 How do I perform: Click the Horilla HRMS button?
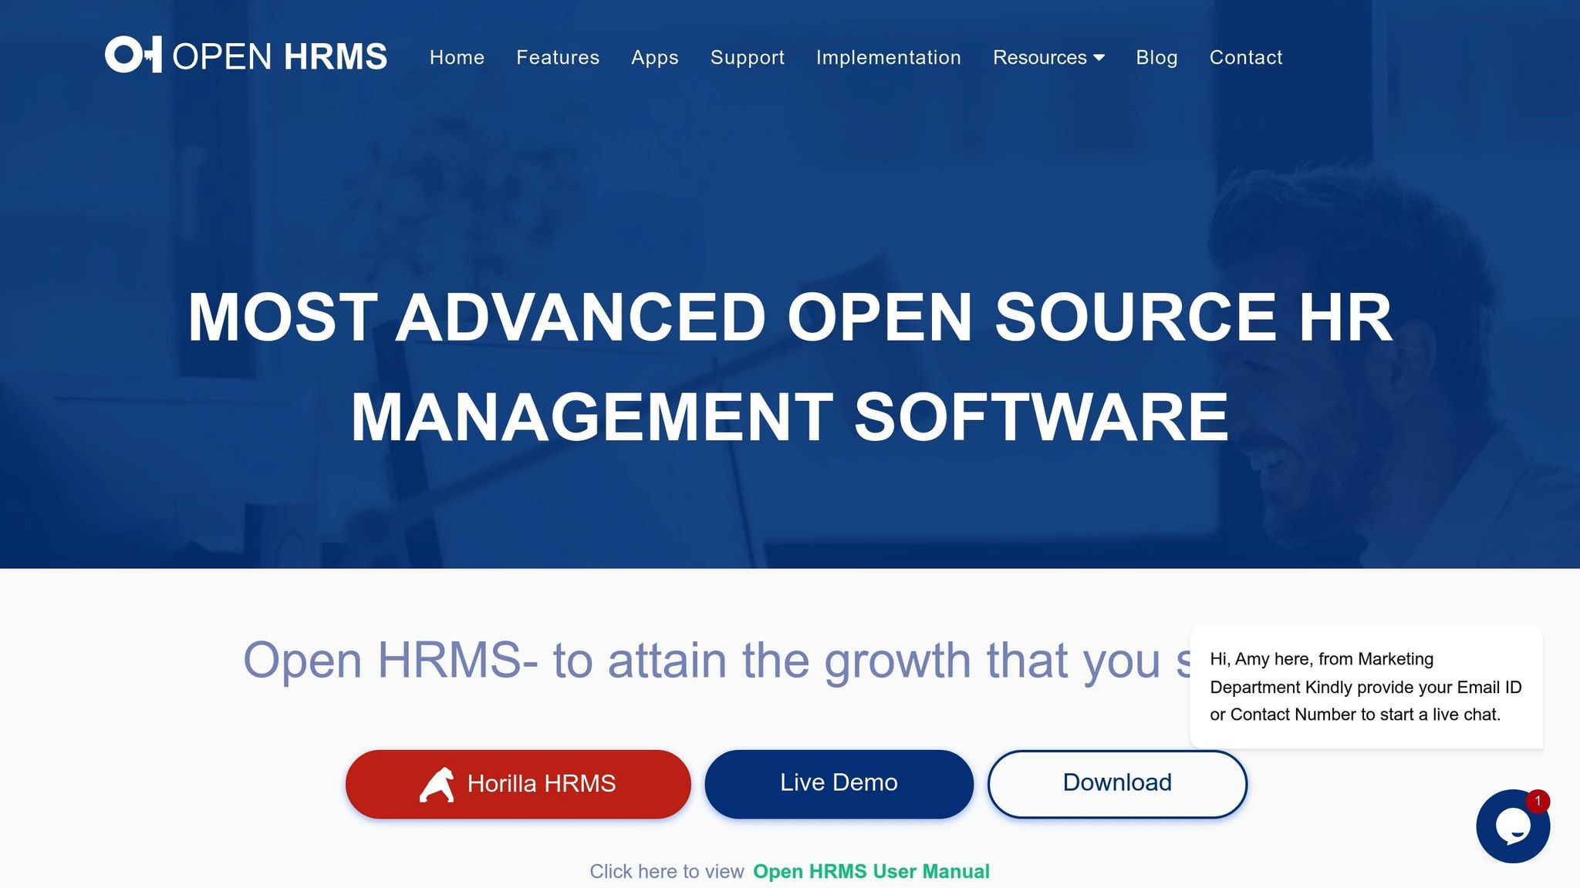coord(519,783)
